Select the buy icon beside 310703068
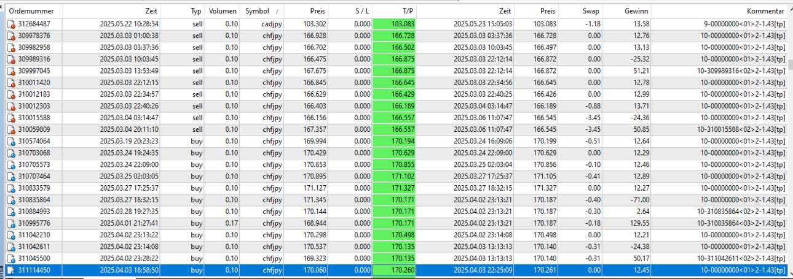This screenshot has height=279, width=793. (x=10, y=153)
